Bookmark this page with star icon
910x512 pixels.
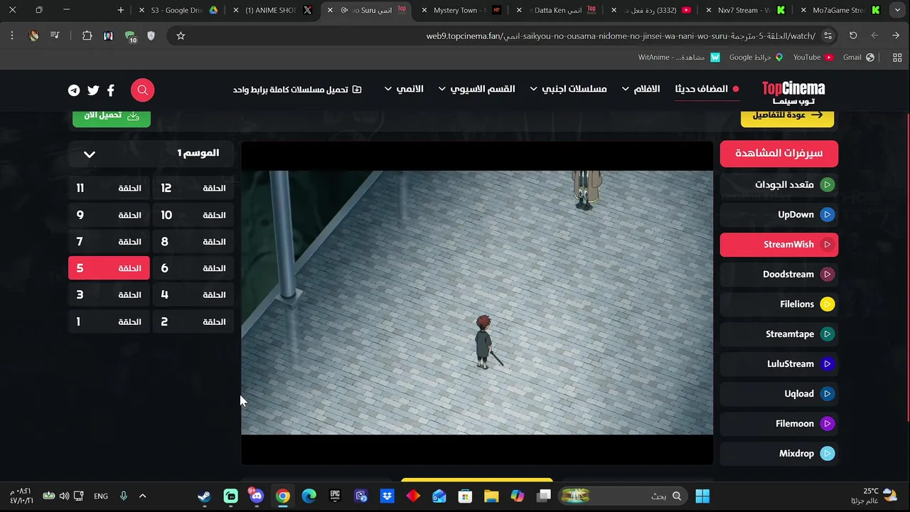tap(181, 36)
